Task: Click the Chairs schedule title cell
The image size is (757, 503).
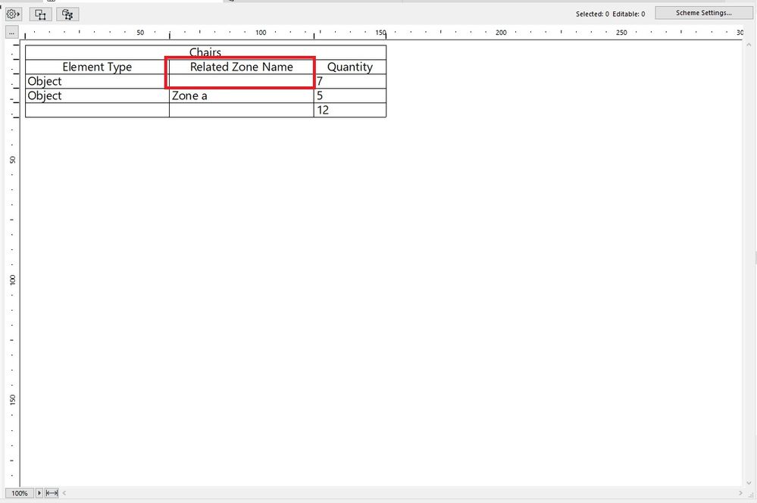Action: (x=205, y=52)
